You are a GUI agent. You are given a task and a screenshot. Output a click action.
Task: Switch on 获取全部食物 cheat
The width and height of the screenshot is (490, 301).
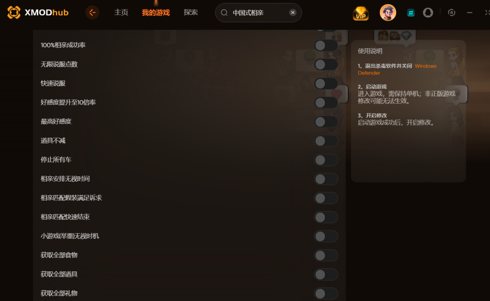(x=326, y=256)
